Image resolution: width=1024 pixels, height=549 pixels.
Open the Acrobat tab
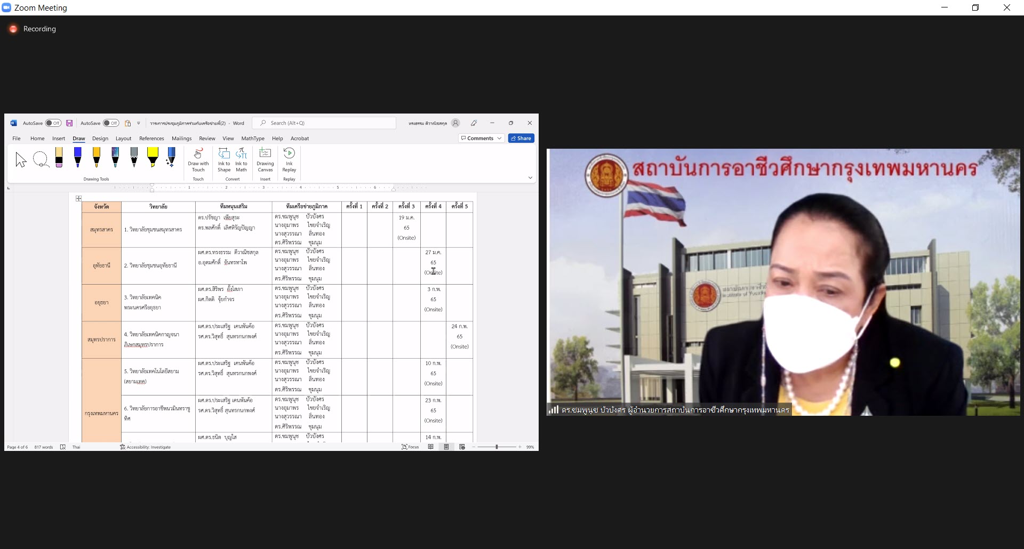[x=300, y=139]
